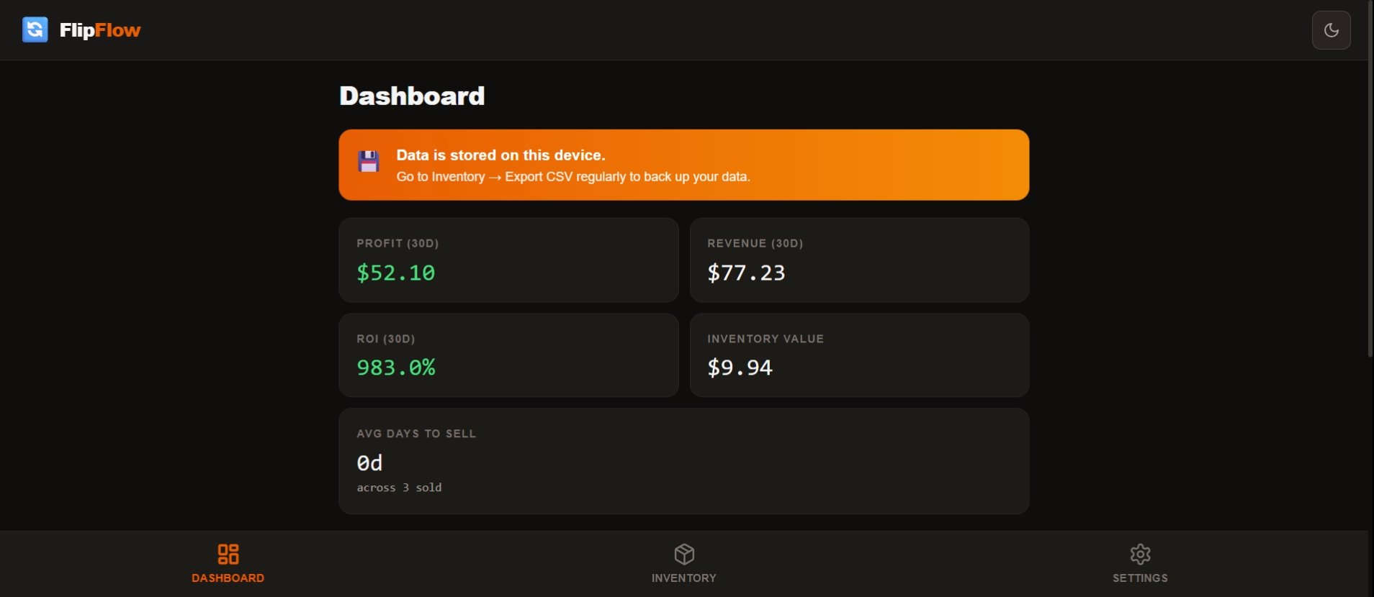The image size is (1374, 597).
Task: Select the Dashboard nav label
Action: [x=228, y=577]
